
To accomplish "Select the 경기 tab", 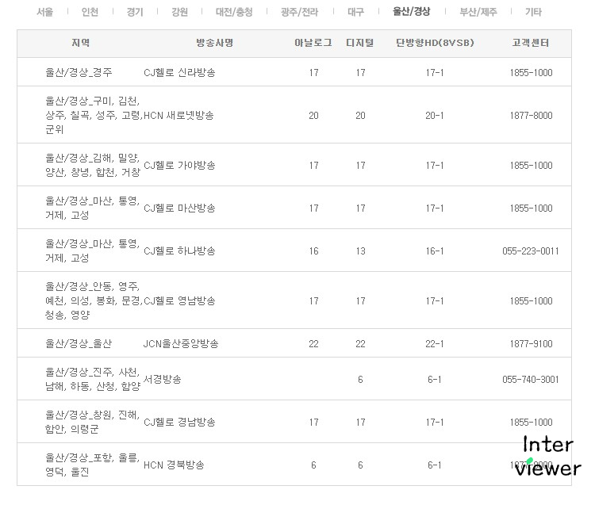I will coord(135,12).
